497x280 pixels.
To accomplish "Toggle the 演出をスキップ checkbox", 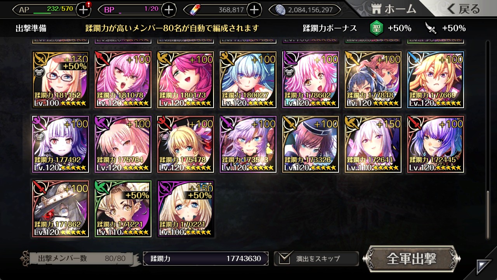I will 285,258.
